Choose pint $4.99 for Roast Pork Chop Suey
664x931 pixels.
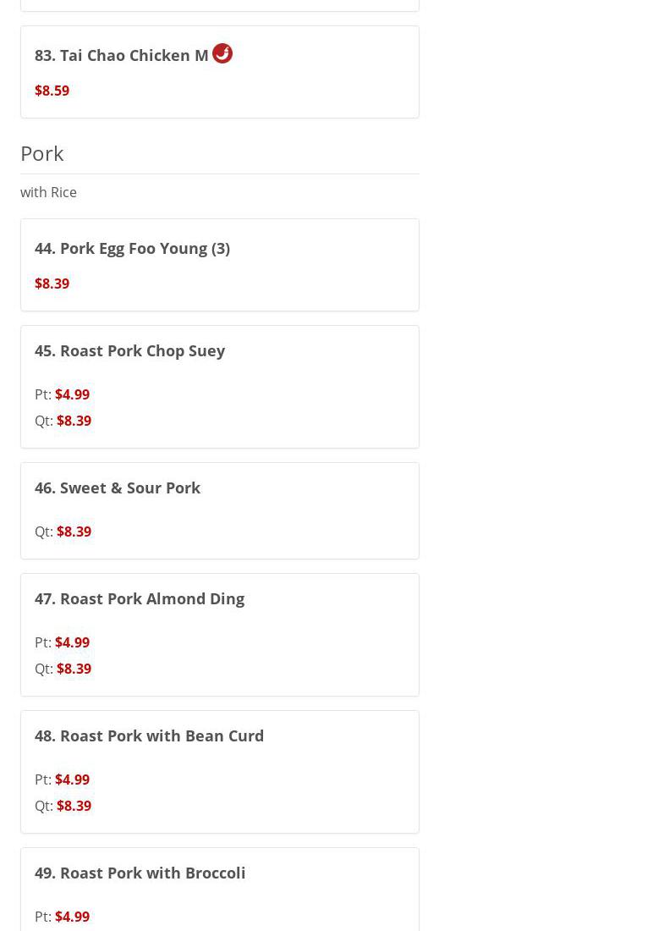point(72,394)
